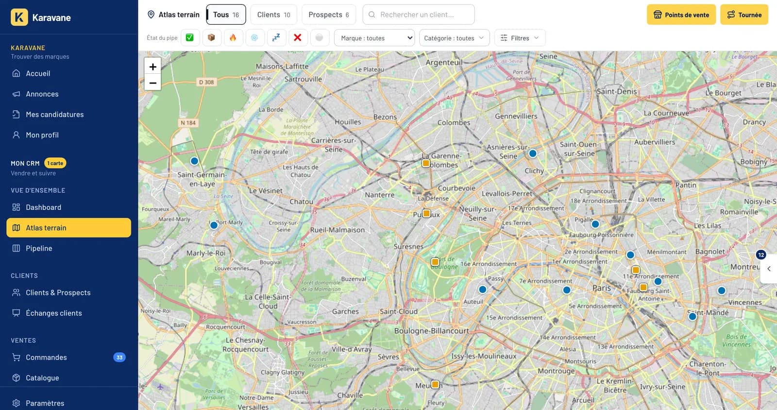
Task: Open Annonces in sidebar
Action: [x=69, y=94]
